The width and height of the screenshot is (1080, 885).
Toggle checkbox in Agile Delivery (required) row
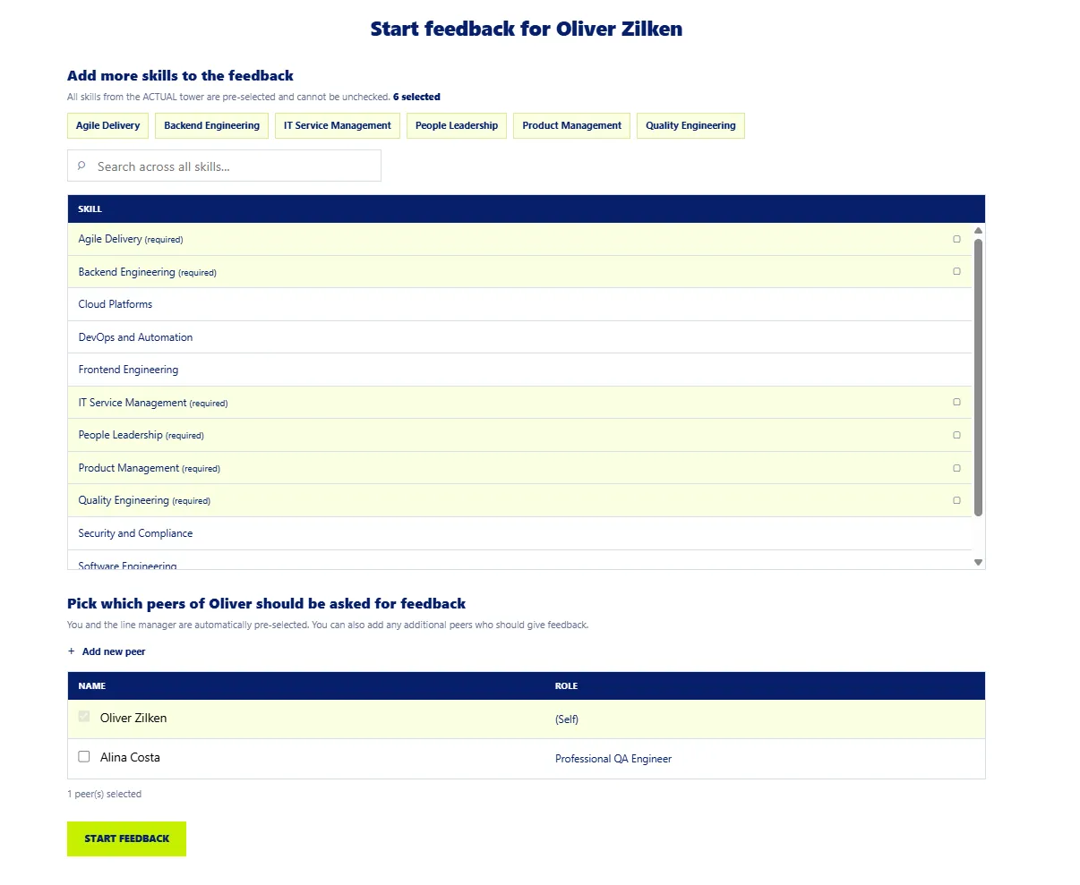click(956, 239)
